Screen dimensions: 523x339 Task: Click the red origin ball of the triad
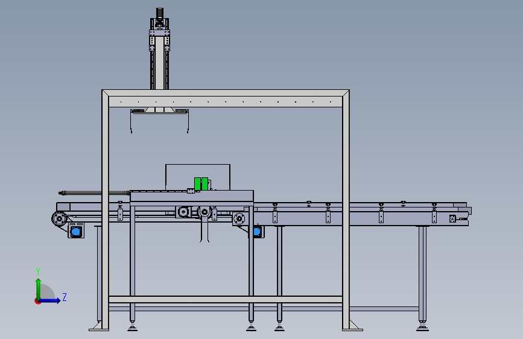coord(37,302)
